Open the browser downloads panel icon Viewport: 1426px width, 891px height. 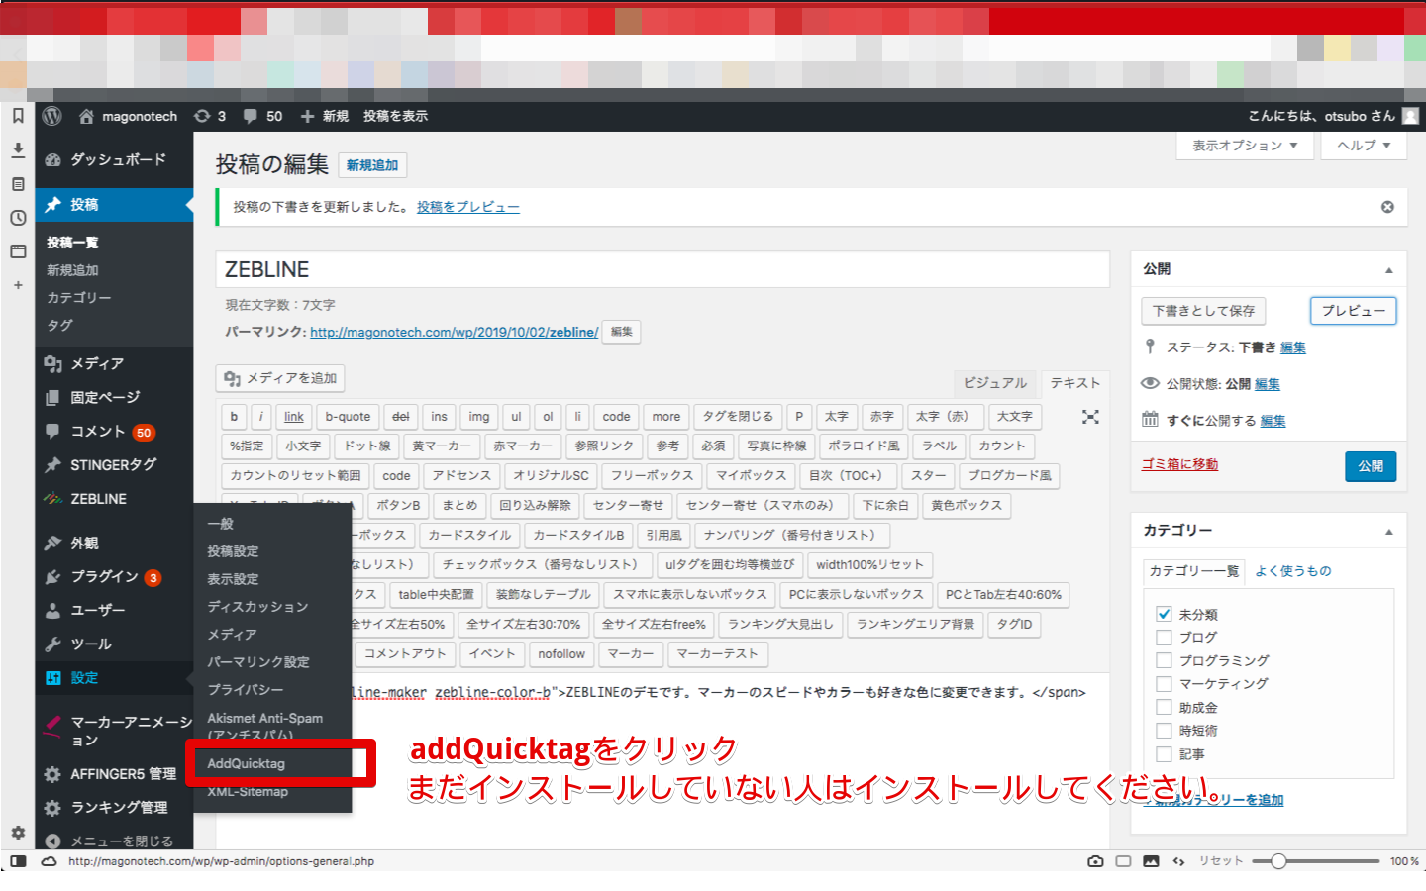[18, 149]
